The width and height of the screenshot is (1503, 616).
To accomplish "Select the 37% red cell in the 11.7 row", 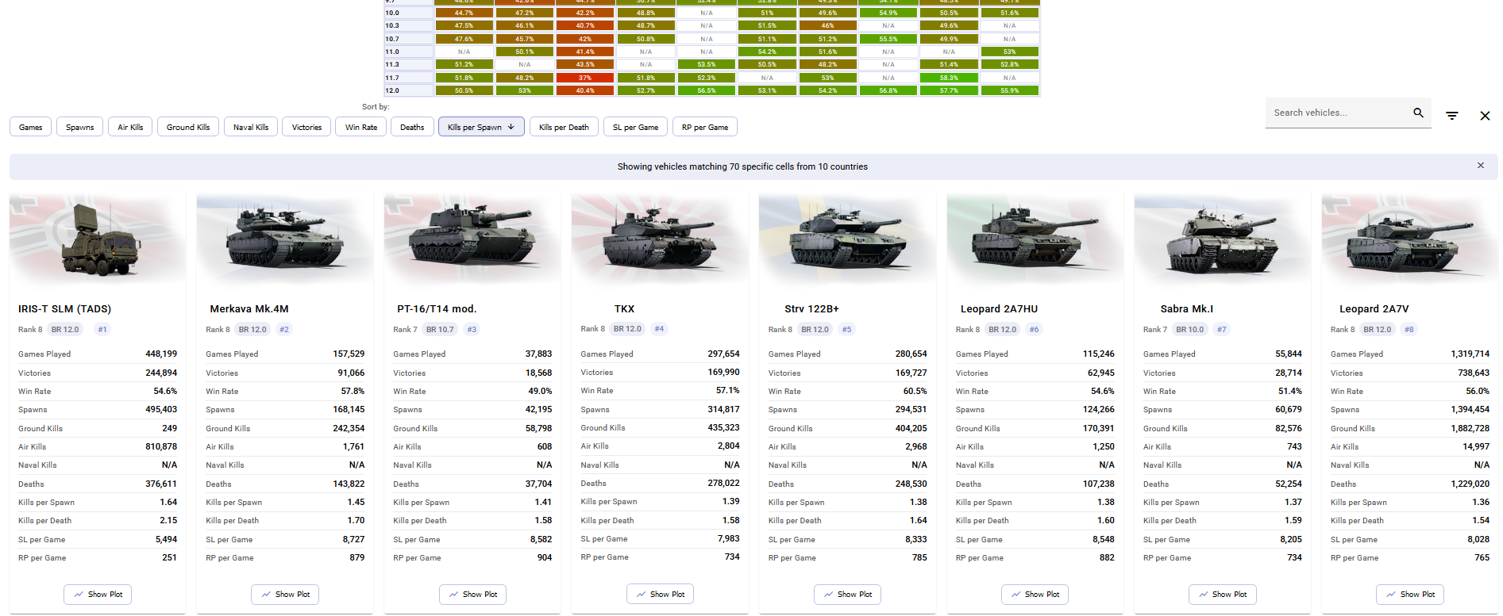I will pyautogui.click(x=585, y=78).
